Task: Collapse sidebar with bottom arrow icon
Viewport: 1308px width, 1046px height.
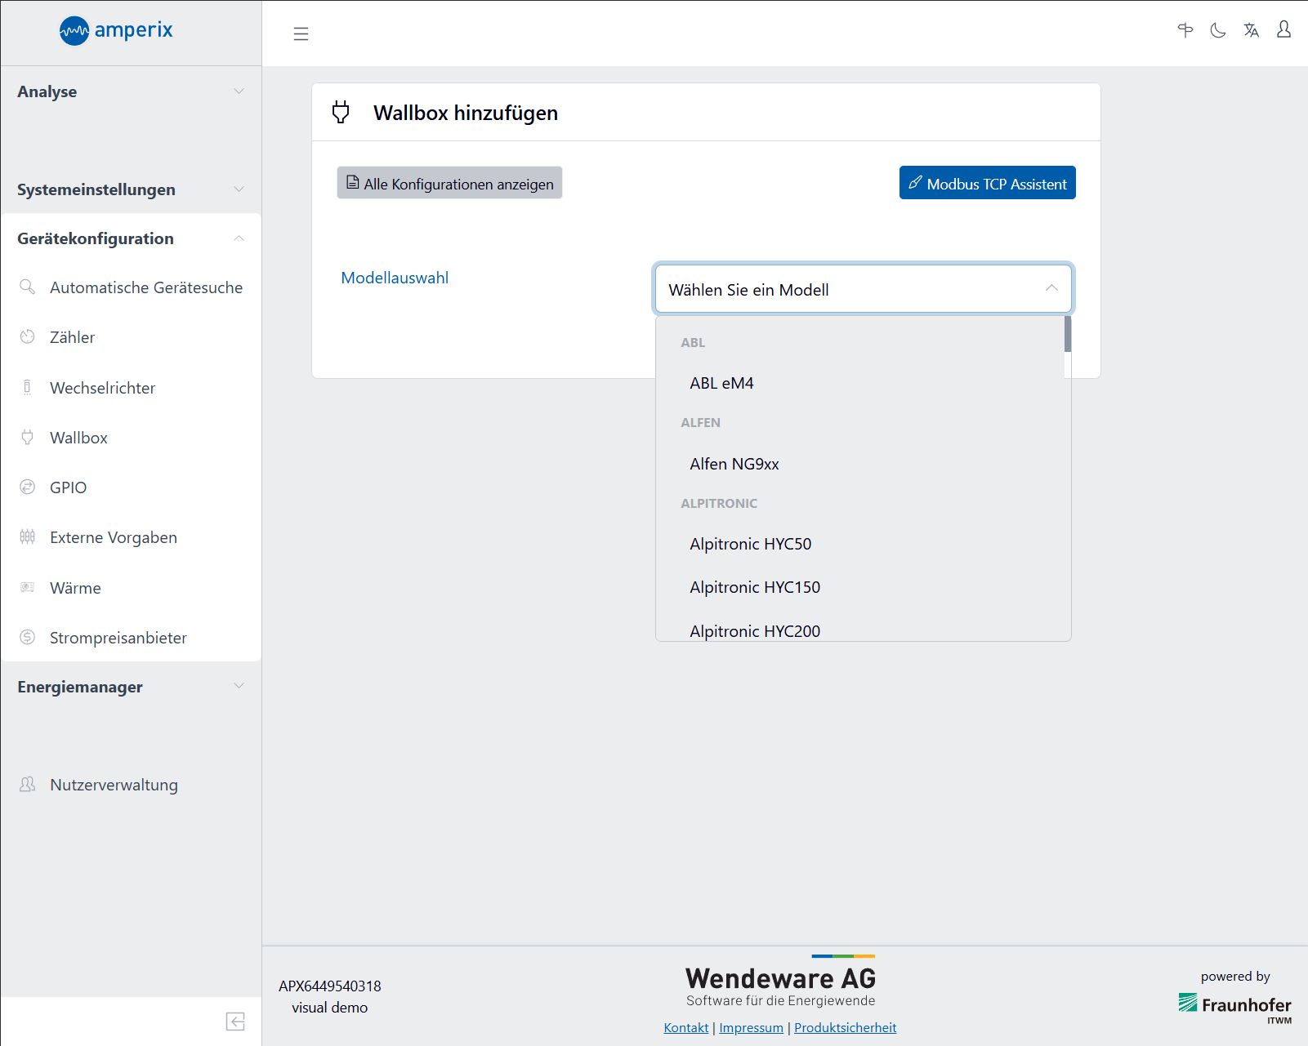Action: [x=235, y=1022]
